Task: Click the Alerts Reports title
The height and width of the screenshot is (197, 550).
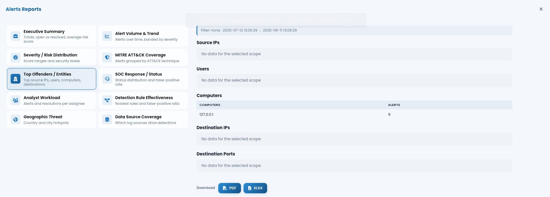Action: pos(24,9)
